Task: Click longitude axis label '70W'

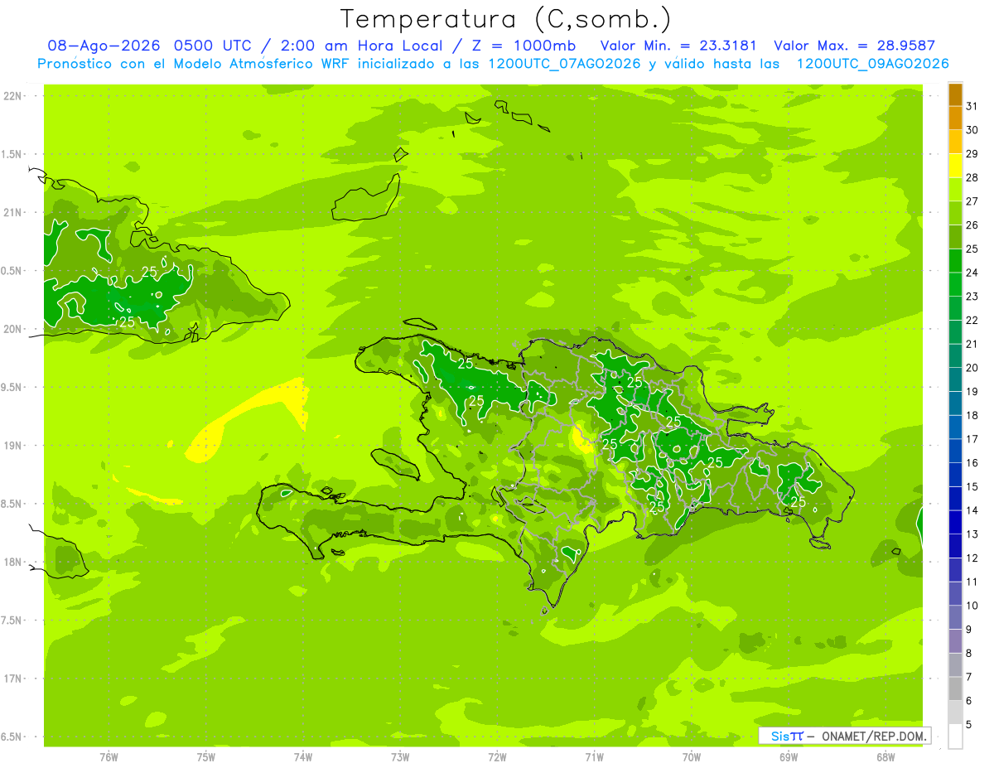Action: pos(691,757)
